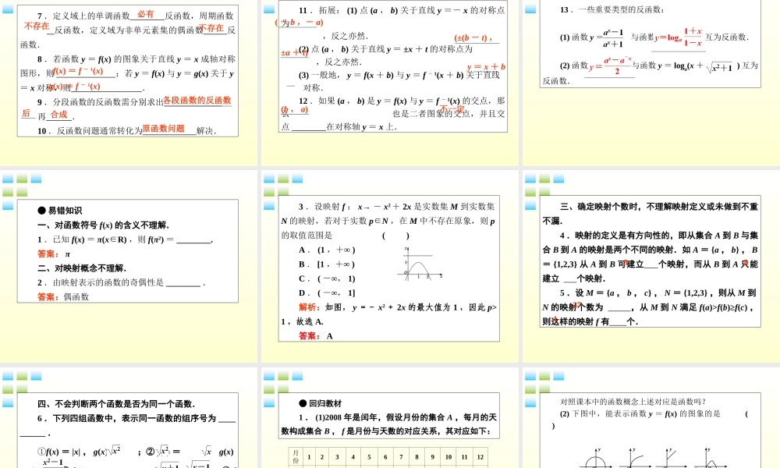Click the '解析：如图' explanation line
This screenshot has height=468, width=780.
pyautogui.click(x=398, y=307)
